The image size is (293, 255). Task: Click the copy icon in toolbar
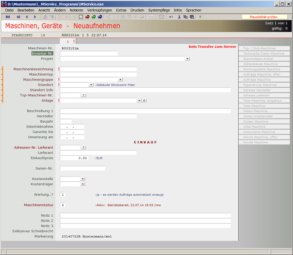coord(186,17)
